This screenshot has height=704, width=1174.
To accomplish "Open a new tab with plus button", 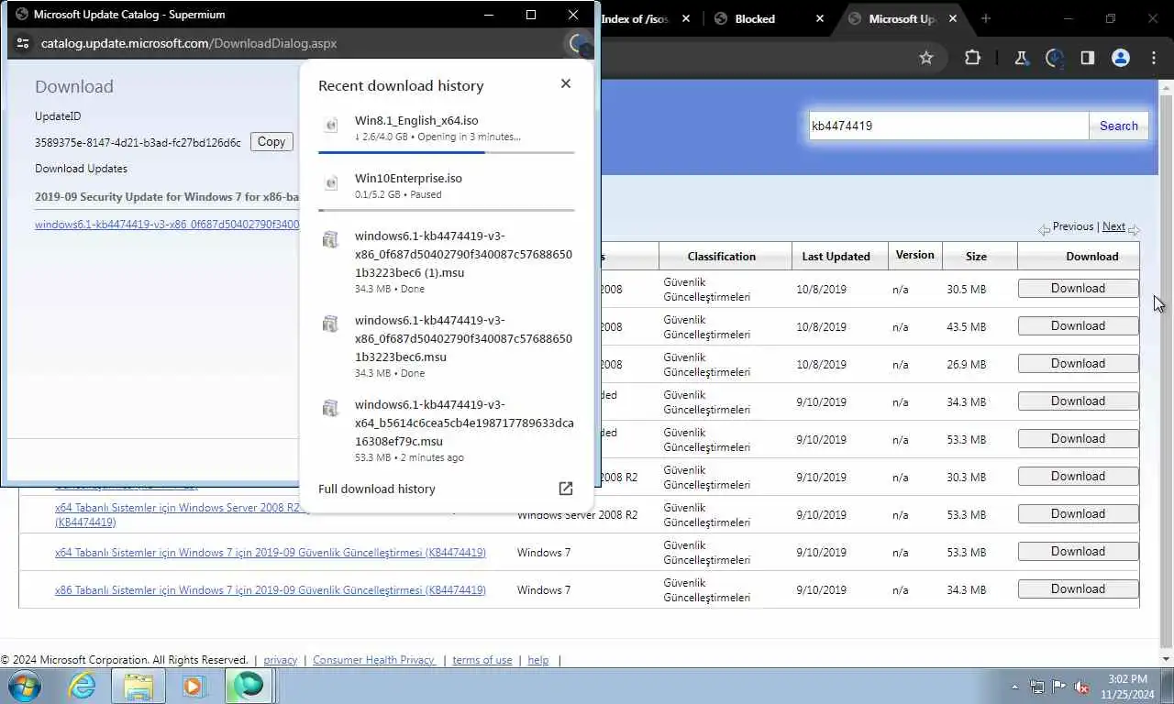I will click(986, 18).
